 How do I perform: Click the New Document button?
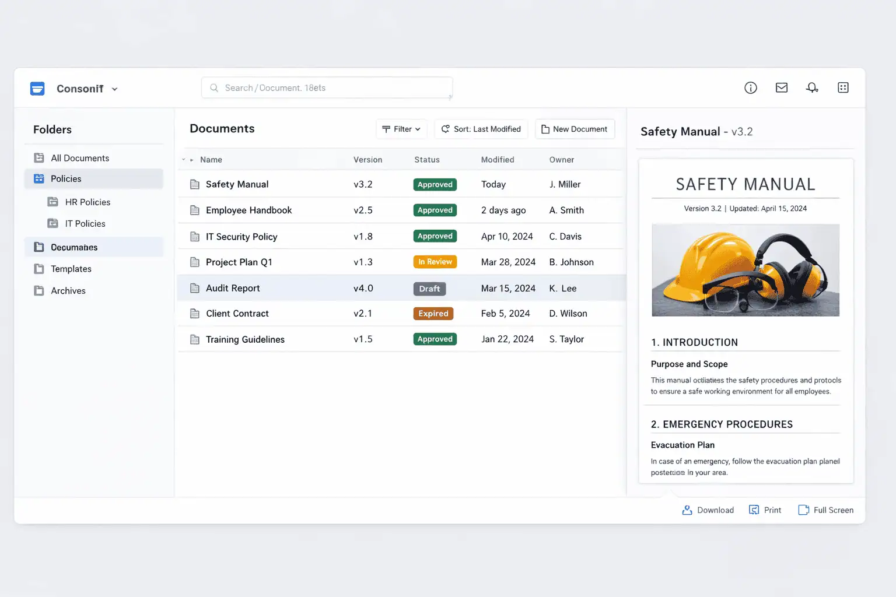pos(575,129)
